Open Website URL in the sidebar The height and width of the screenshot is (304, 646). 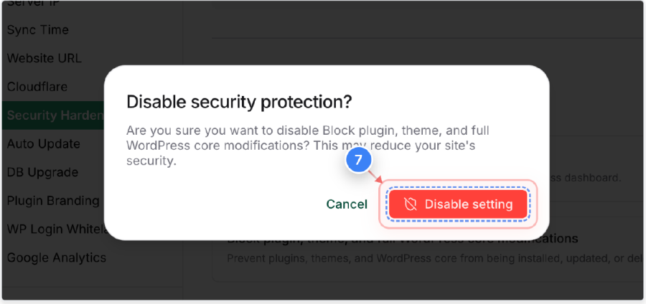(44, 58)
